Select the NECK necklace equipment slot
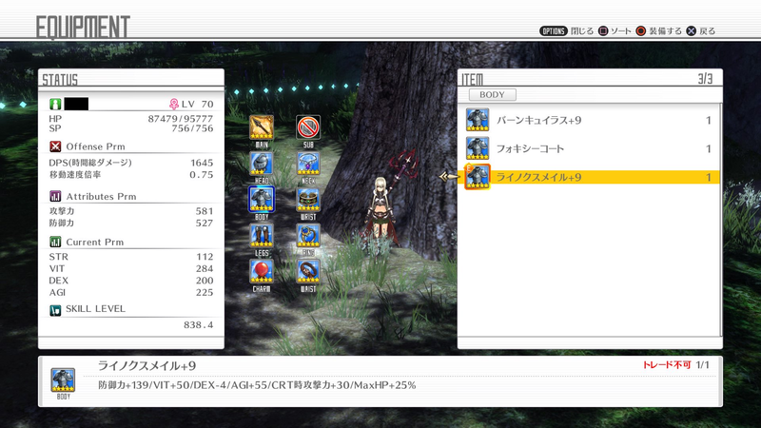The width and height of the screenshot is (761, 428). (308, 164)
